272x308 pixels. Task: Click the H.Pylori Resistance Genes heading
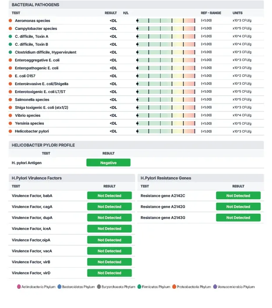(166, 178)
